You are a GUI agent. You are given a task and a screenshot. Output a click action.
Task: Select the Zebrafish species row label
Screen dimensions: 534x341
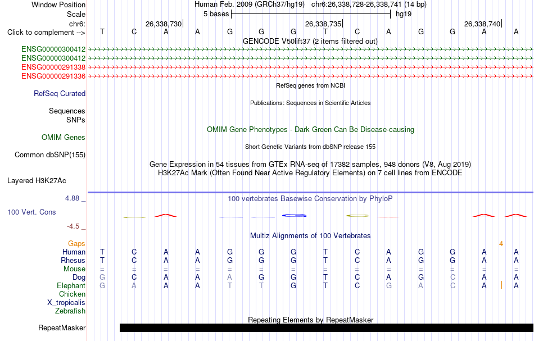[70, 311]
